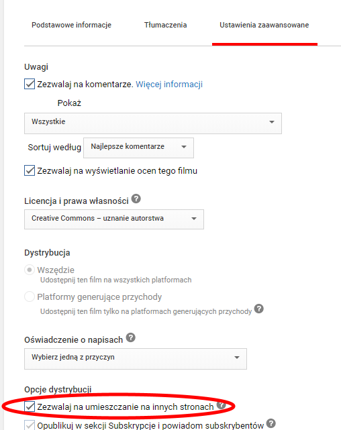This screenshot has width=341, height=430.
Task: Select the Wszędzie radio button
Action: (x=30, y=270)
